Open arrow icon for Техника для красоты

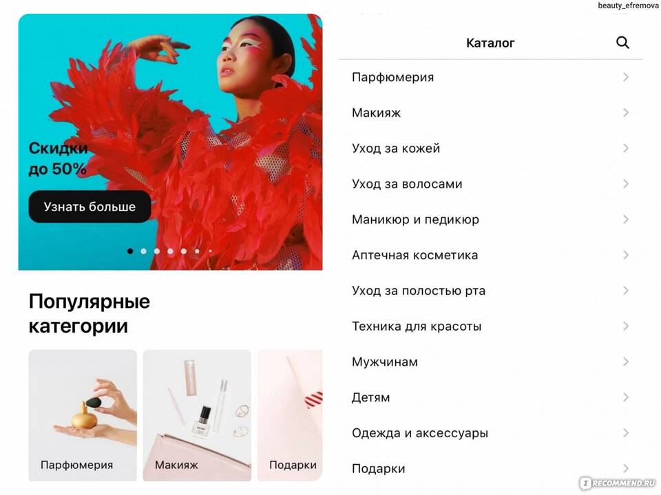coord(626,326)
